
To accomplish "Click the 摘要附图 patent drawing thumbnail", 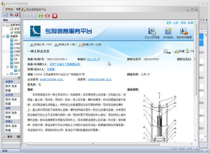I will point(159,117).
